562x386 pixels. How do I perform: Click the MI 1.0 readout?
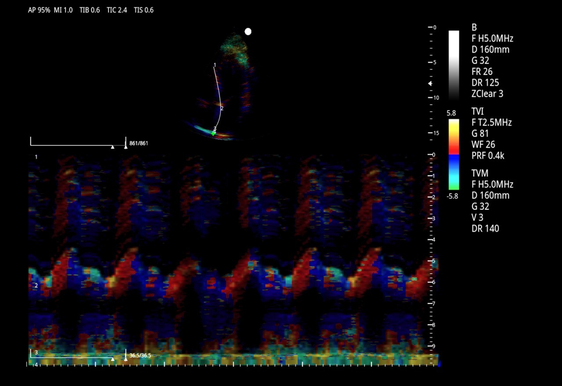(63, 10)
